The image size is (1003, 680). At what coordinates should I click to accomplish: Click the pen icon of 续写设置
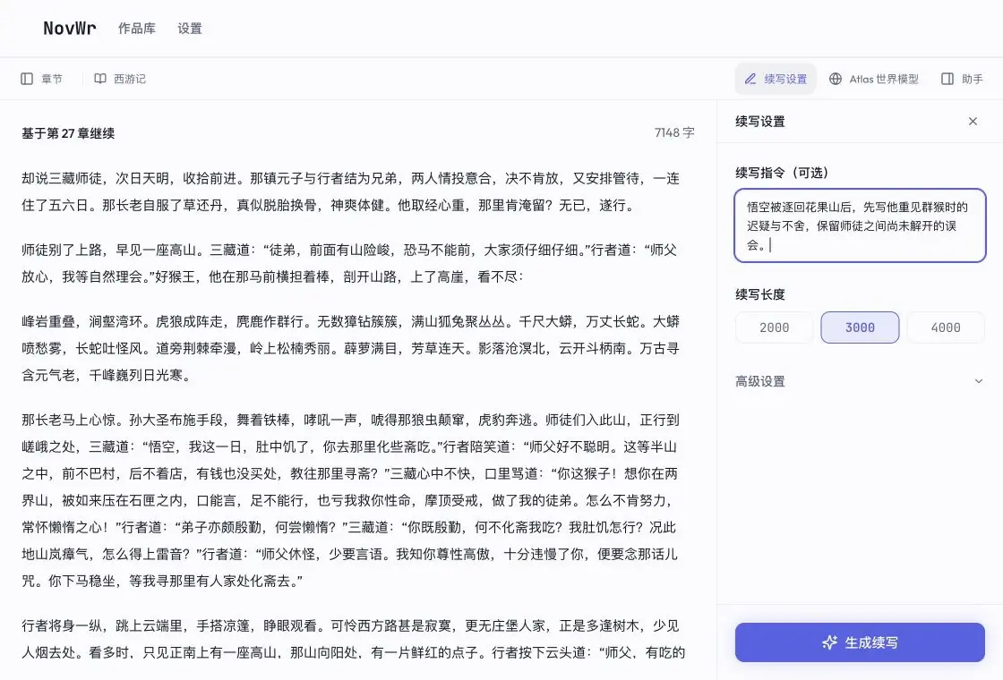click(x=750, y=79)
